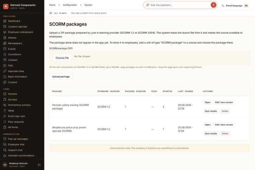
Task: Click the LAST CHANGE column header
Action: click(x=185, y=92)
